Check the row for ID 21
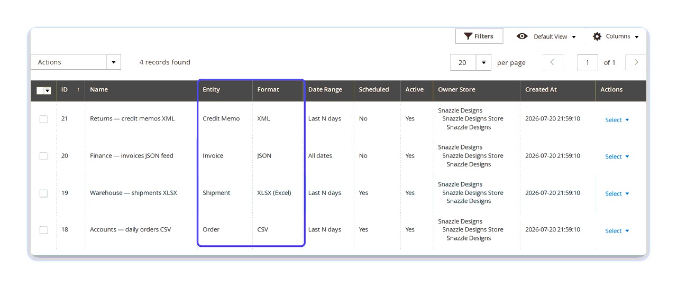Image resolution: width=677 pixels, height=288 pixels. (43, 119)
